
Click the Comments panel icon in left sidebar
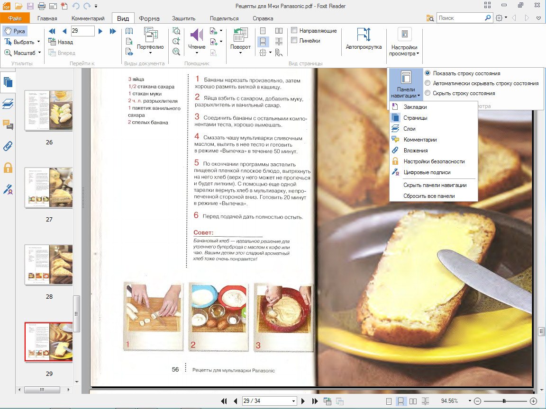[8, 125]
